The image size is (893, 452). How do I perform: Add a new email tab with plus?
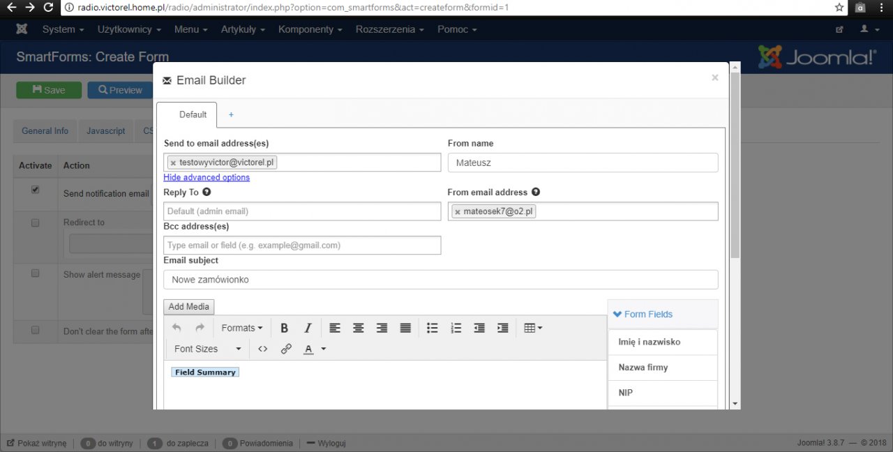[x=232, y=115]
